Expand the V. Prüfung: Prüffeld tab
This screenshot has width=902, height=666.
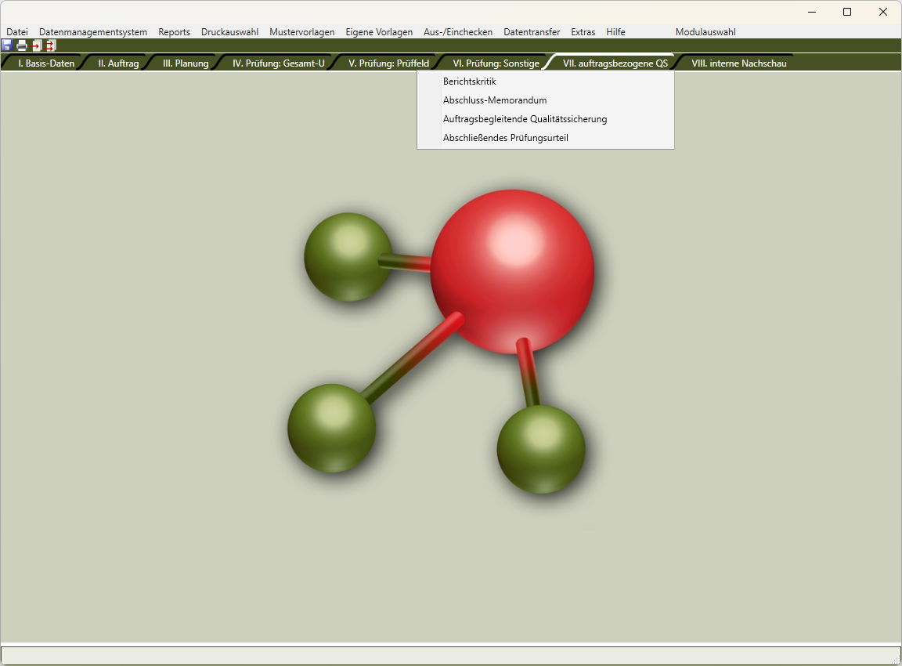click(388, 63)
